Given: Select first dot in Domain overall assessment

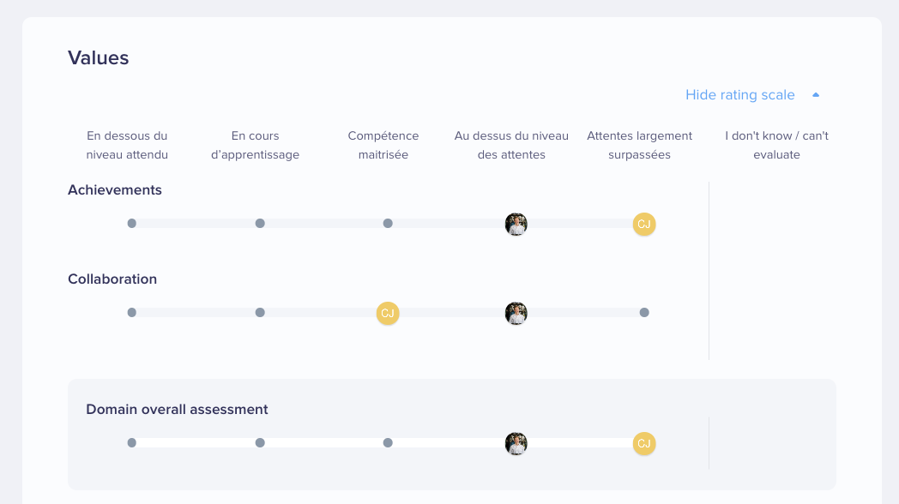Looking at the screenshot, I should 132,443.
